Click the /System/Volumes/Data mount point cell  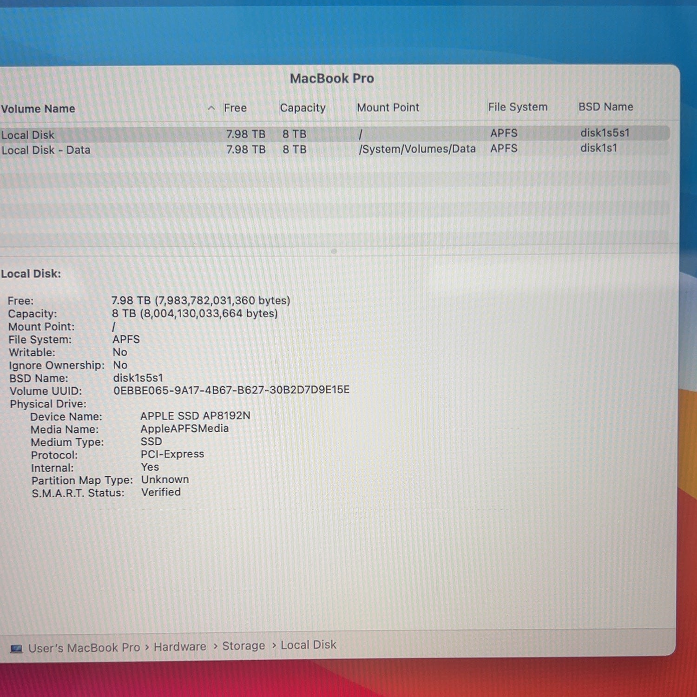click(x=417, y=149)
